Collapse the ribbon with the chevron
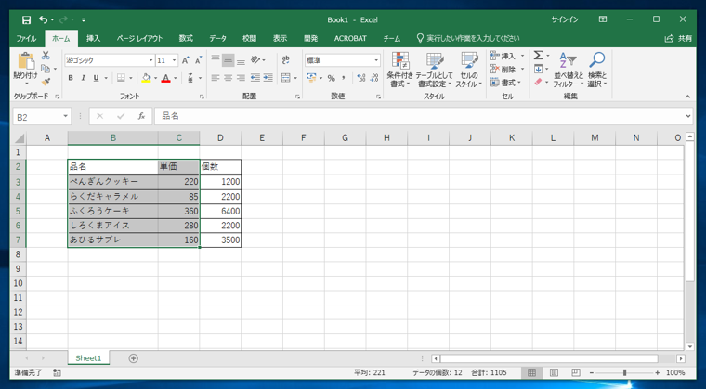 (x=687, y=96)
